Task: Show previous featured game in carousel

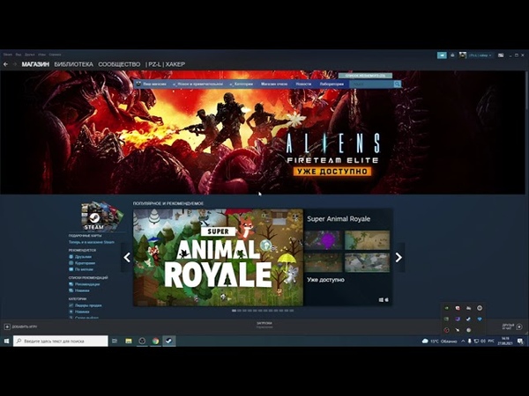Action: 127,258
